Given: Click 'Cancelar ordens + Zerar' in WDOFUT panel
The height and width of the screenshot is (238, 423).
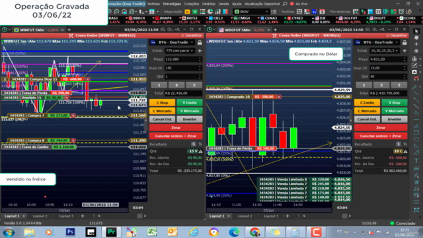Looking at the screenshot, I should click(x=381, y=136).
